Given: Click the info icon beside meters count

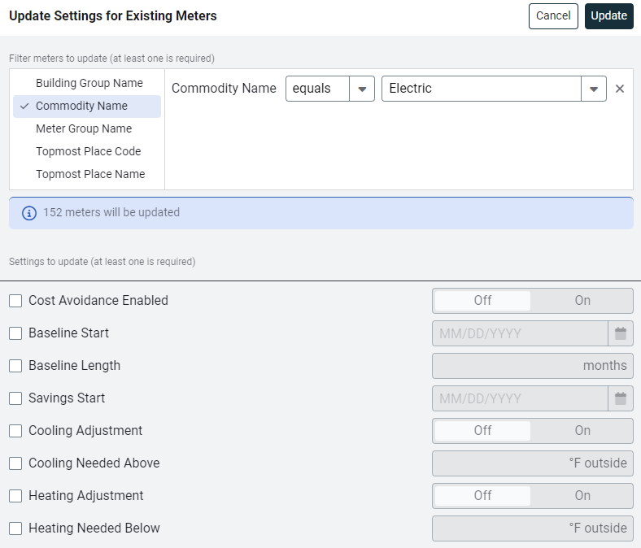Looking at the screenshot, I should point(29,213).
